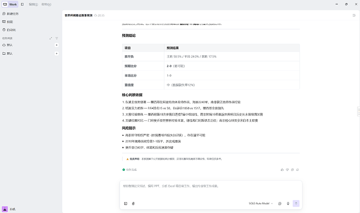Open the 编辑(E) menu
The height and width of the screenshot is (213, 360).
coord(33,4)
